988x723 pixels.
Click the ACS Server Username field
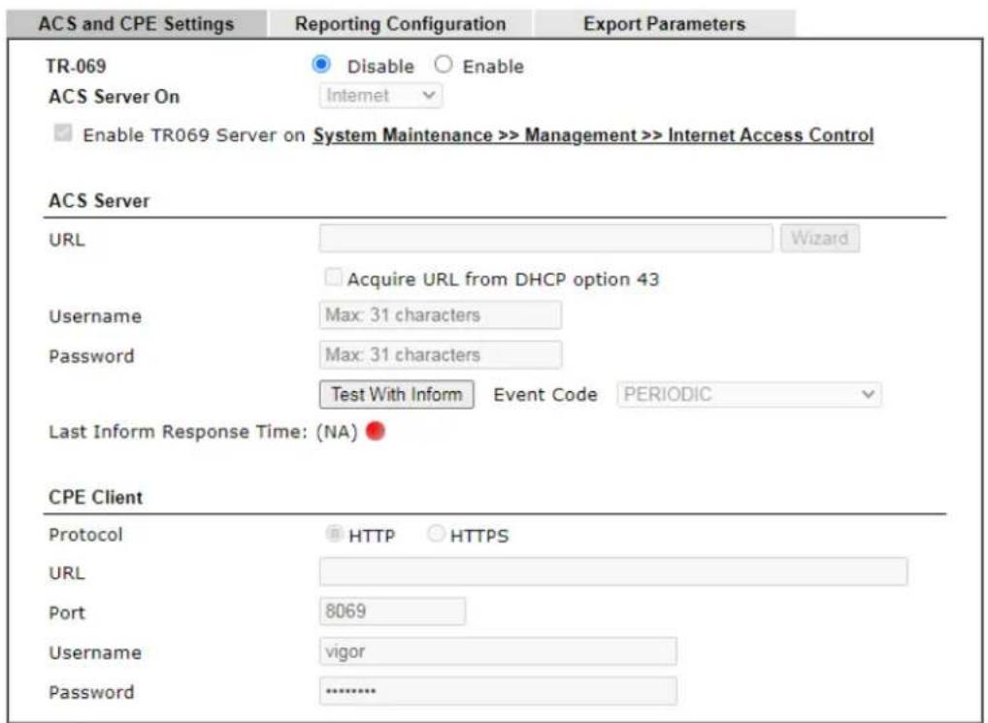tap(441, 314)
